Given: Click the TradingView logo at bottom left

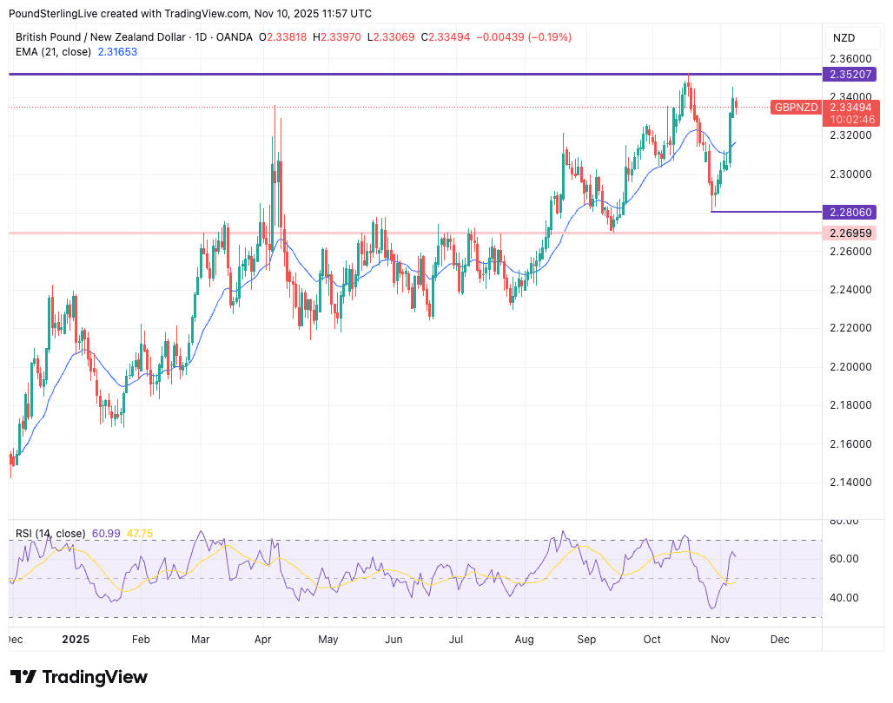Looking at the screenshot, I should tap(79, 677).
